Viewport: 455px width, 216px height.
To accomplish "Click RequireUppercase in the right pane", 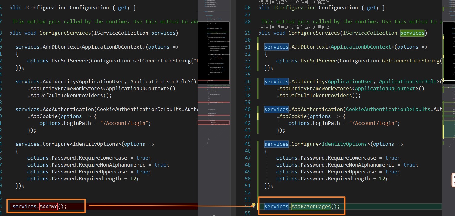I will pos(352,172).
